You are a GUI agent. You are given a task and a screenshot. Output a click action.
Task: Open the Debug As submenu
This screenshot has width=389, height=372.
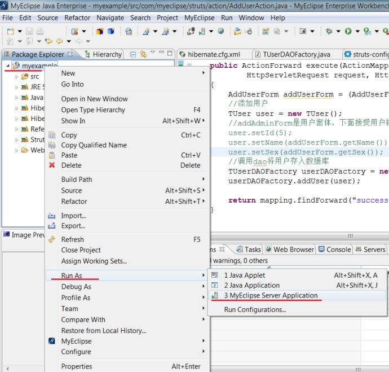point(76,287)
